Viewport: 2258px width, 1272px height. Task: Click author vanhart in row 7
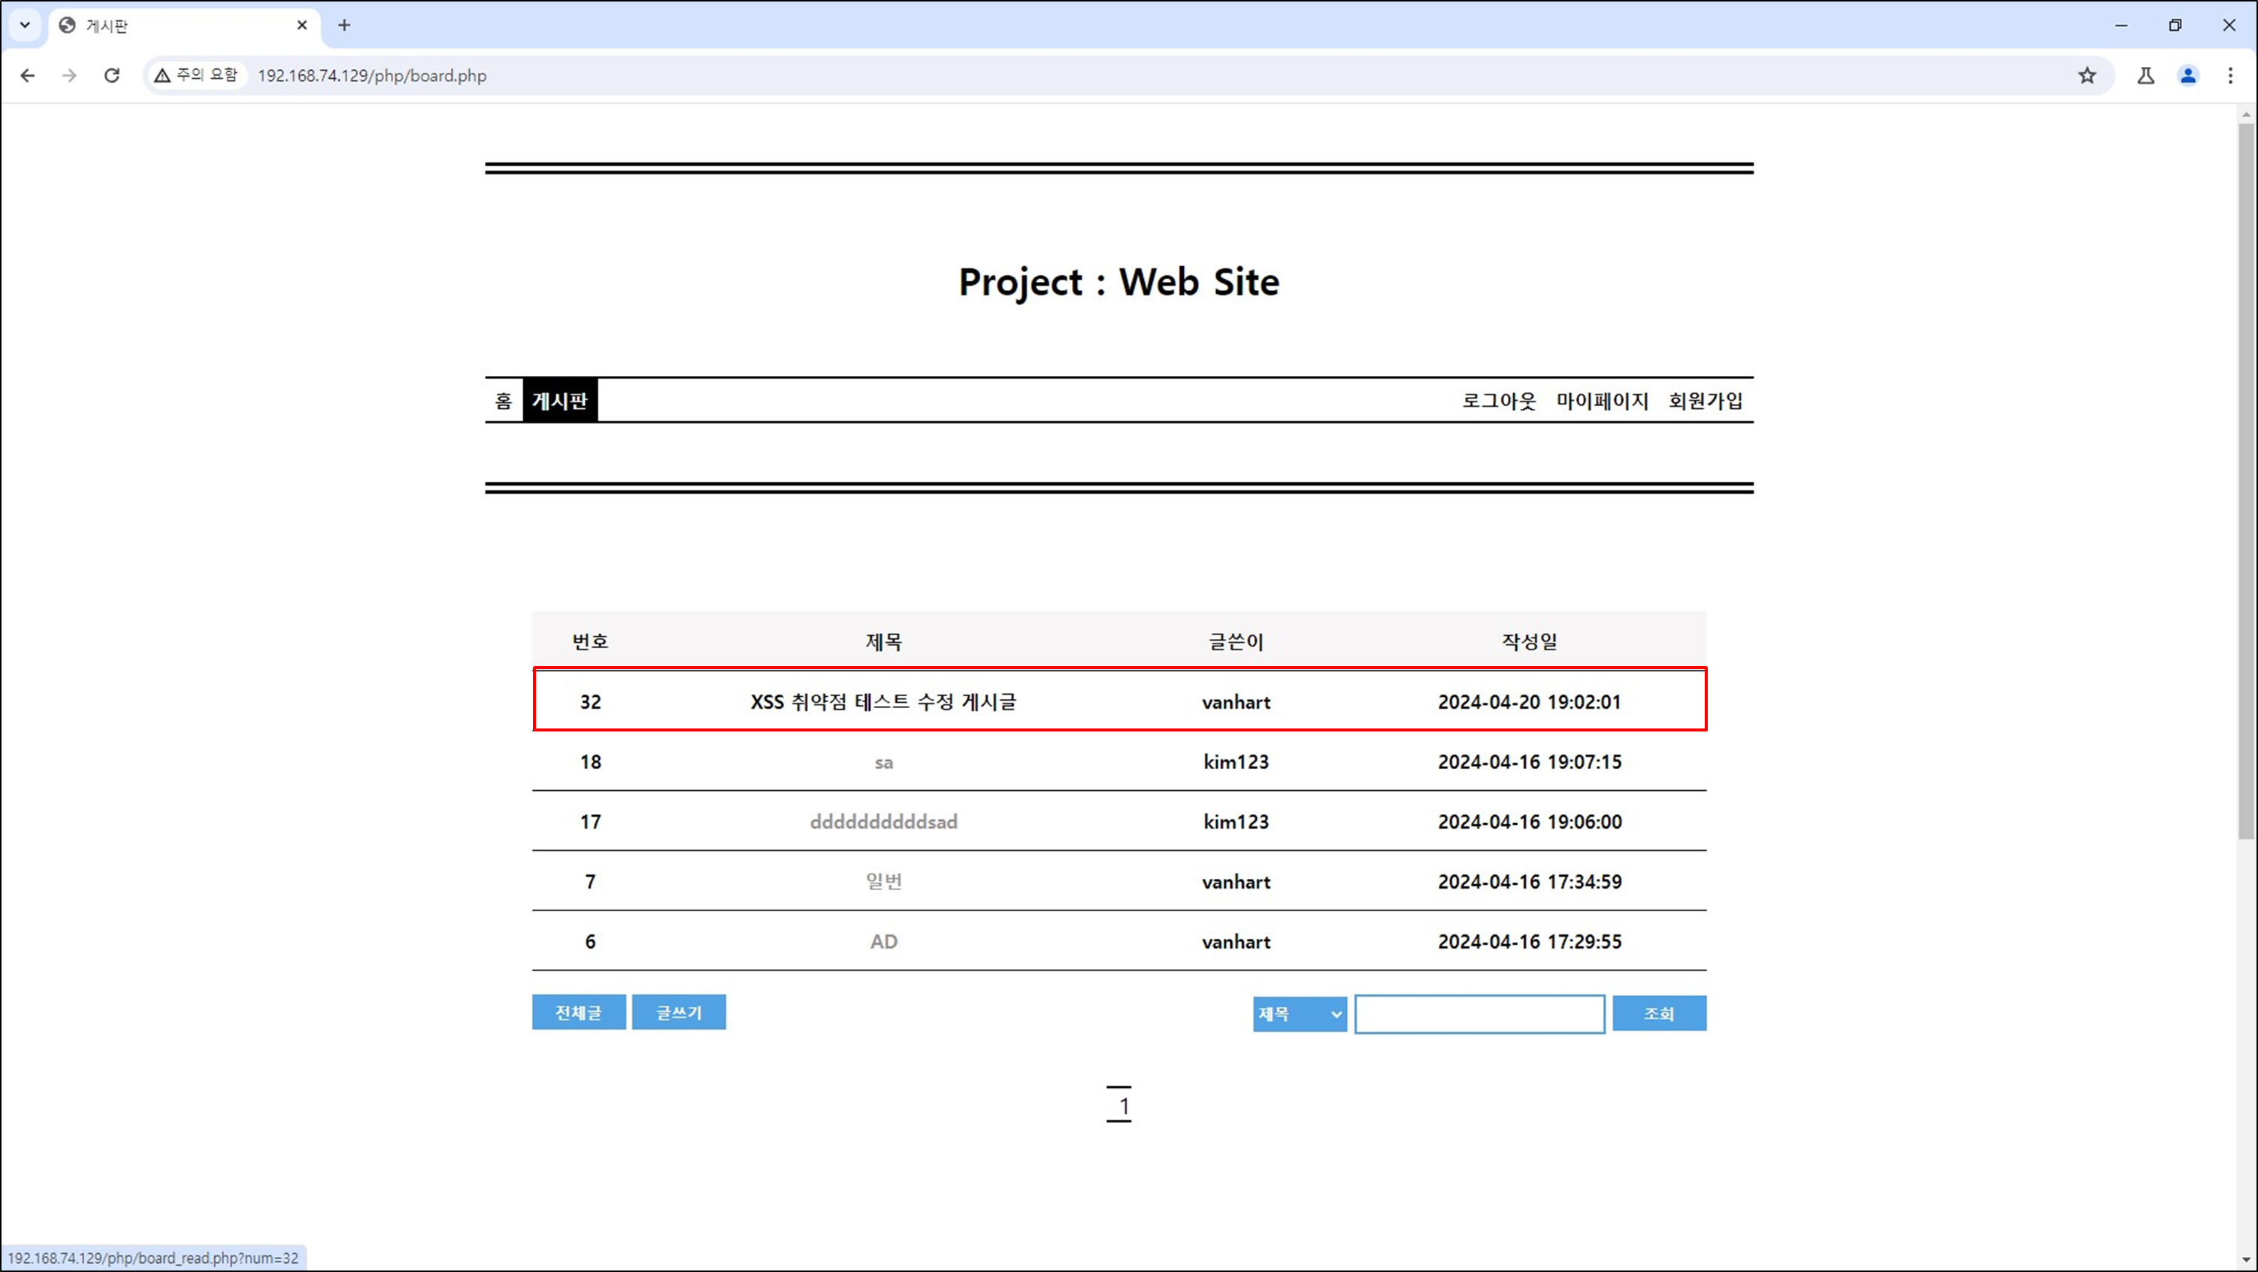[1236, 882]
